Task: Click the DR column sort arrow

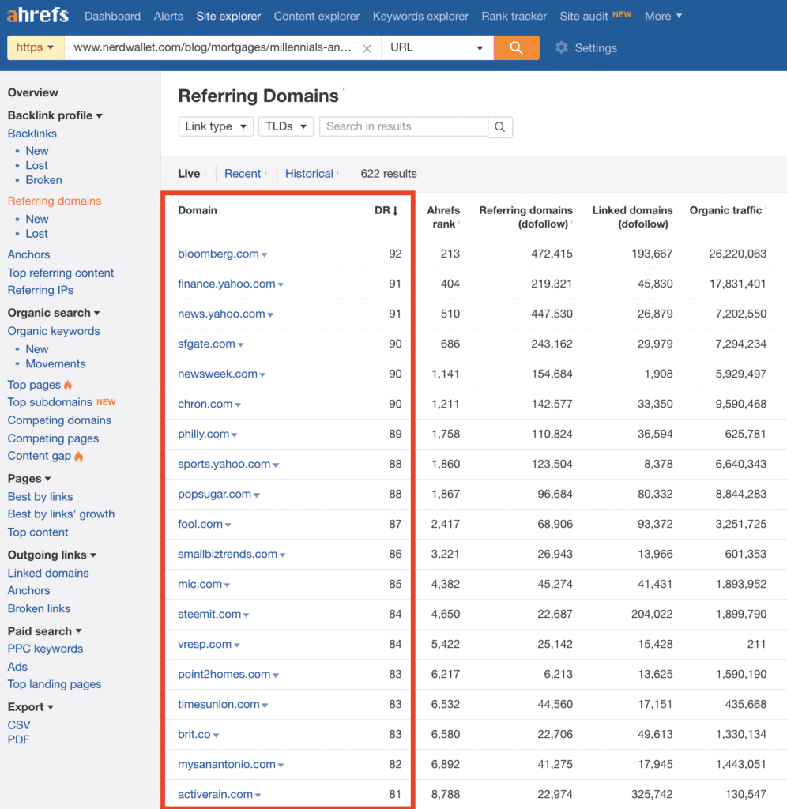Action: click(395, 210)
